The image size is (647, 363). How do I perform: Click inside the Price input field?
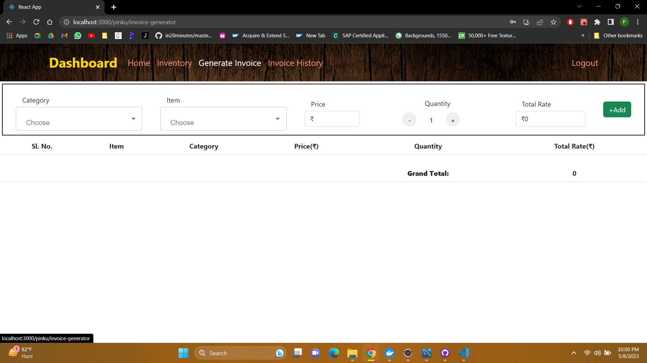tap(332, 119)
